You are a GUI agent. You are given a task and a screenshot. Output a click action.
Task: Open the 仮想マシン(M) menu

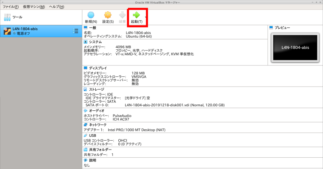coord(34,6)
